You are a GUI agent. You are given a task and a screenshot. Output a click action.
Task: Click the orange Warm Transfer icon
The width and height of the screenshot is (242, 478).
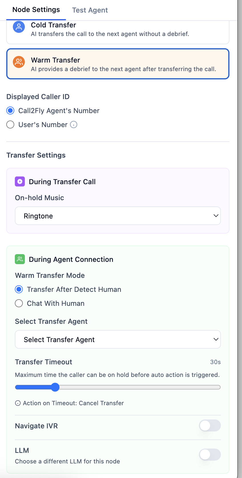pyautogui.click(x=19, y=62)
